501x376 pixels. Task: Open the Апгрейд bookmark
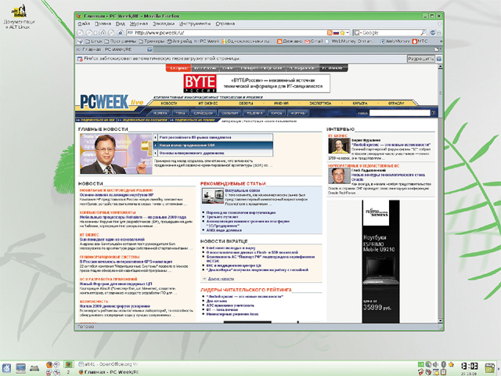[180, 42]
